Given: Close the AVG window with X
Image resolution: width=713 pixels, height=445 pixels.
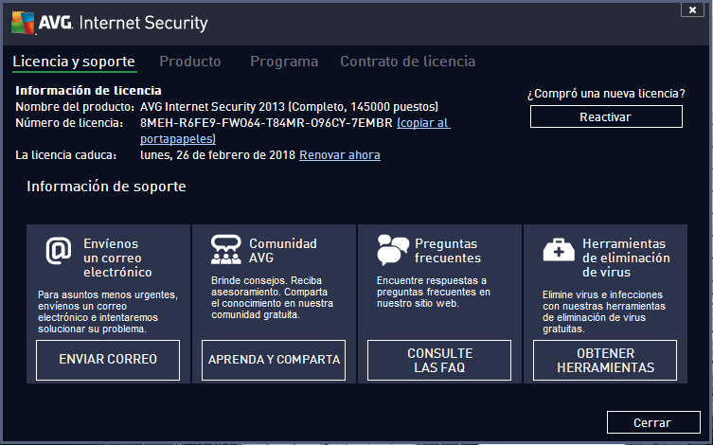Looking at the screenshot, I should click(692, 9).
